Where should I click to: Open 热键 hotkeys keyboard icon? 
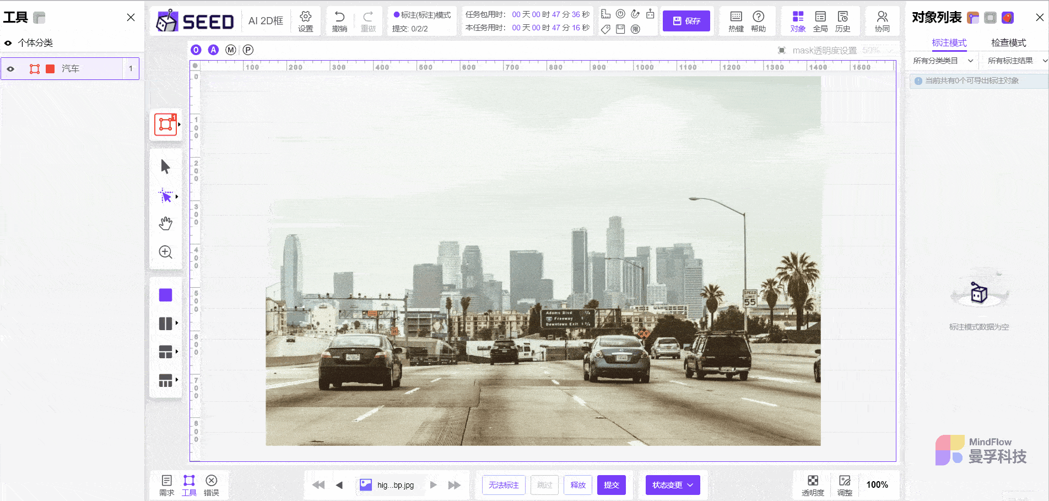[736, 21]
